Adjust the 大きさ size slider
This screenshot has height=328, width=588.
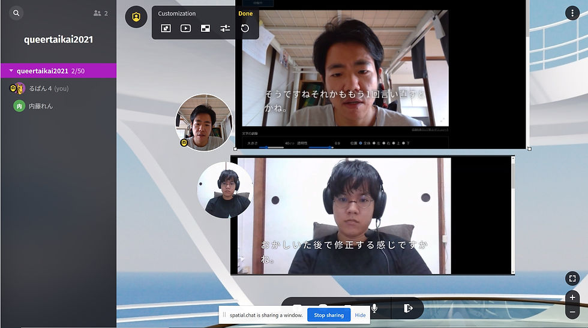[271, 148]
